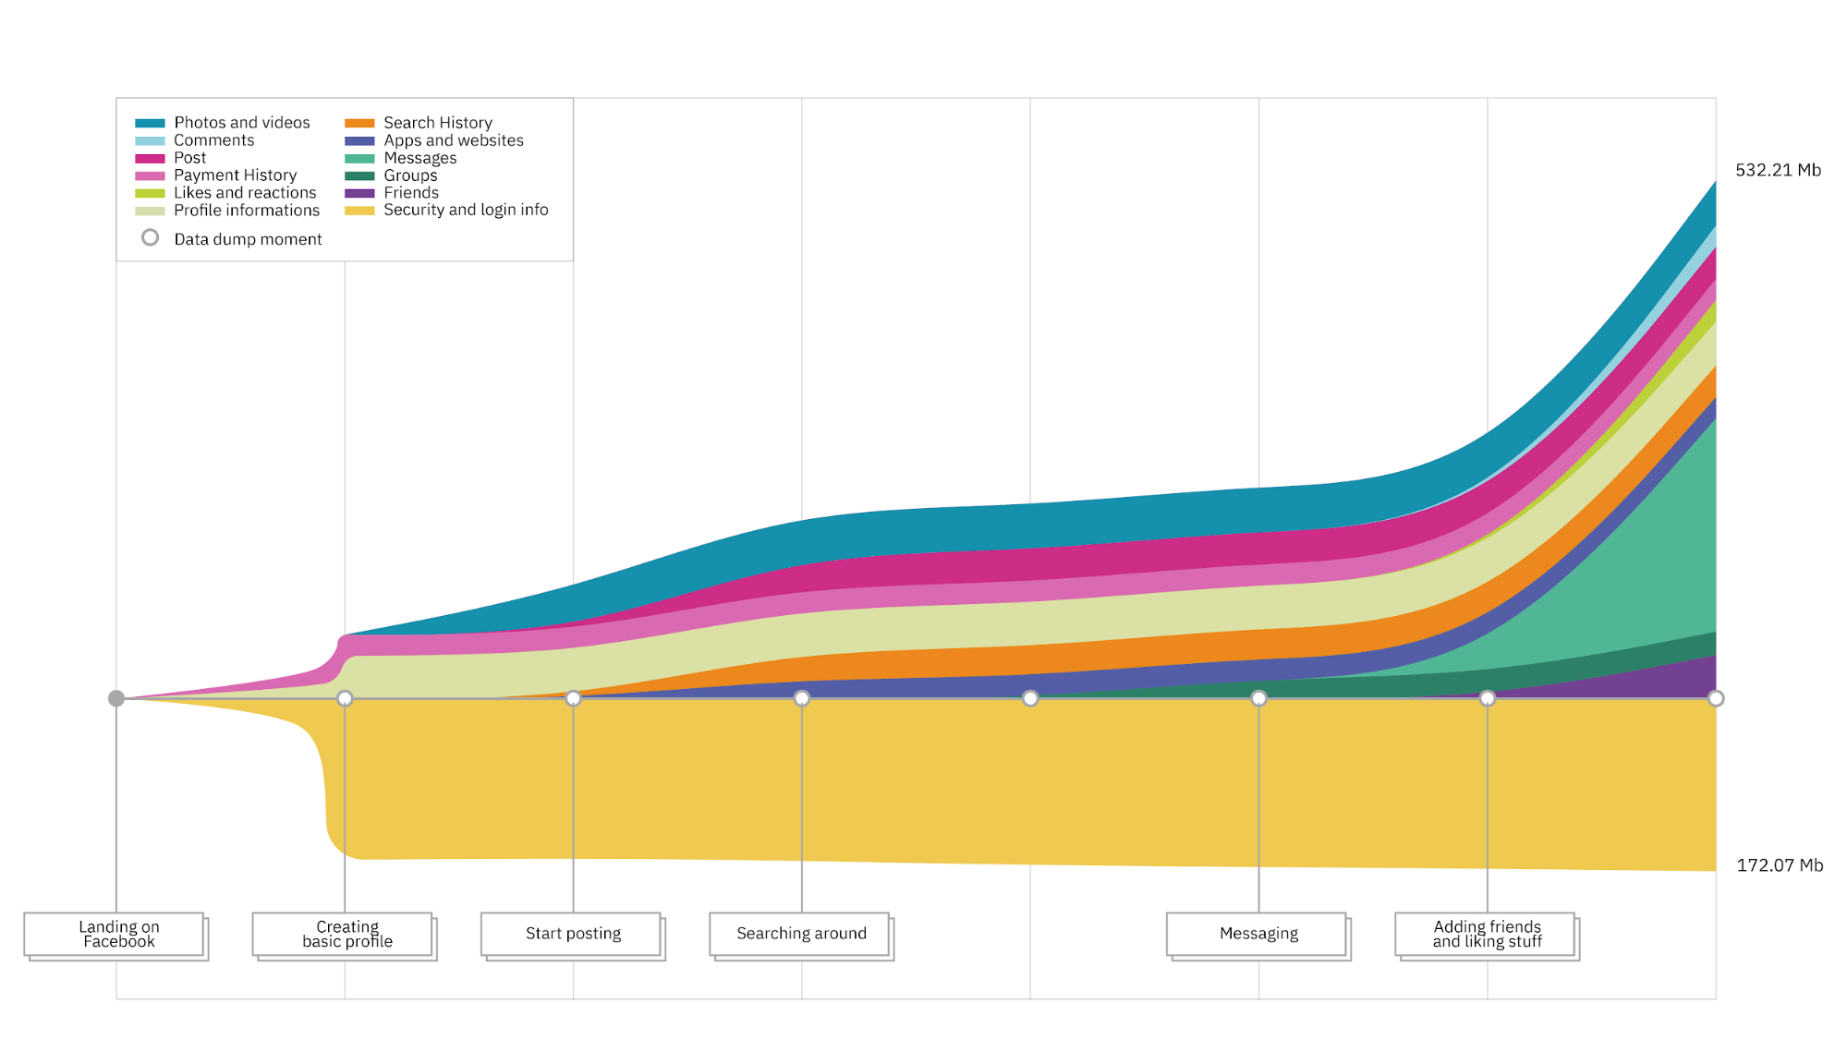Image resolution: width=1847 pixels, height=1039 pixels.
Task: Select the 'Security and login info' legend label
Action: (466, 210)
